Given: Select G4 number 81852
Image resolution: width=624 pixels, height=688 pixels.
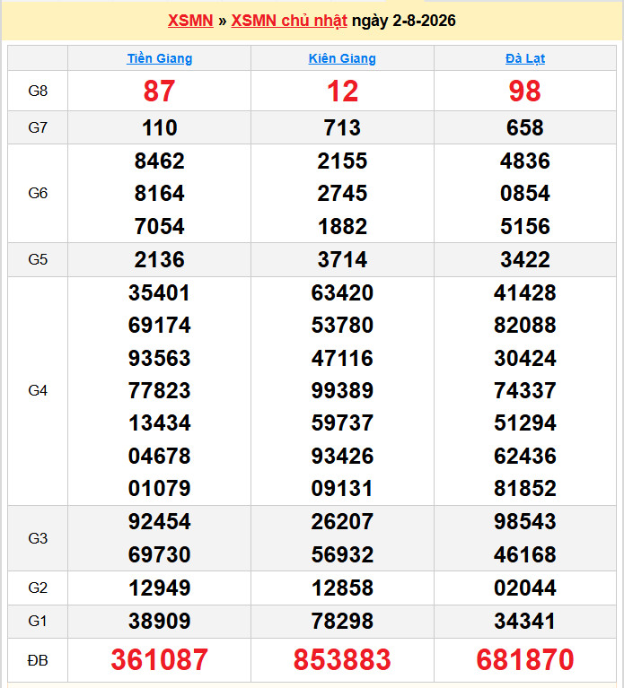Looking at the screenshot, I should tap(524, 488).
